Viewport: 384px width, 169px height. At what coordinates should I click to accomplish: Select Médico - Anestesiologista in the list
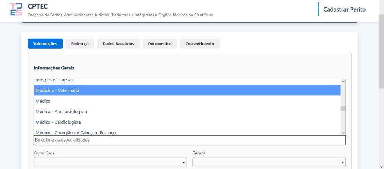[187, 111]
